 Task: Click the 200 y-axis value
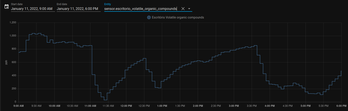(x=14, y=89)
